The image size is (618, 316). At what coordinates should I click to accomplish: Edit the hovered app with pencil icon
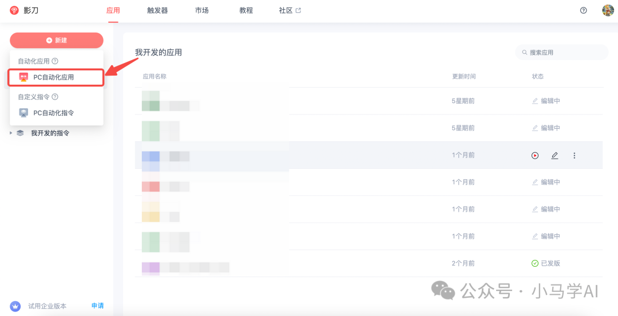pos(554,155)
